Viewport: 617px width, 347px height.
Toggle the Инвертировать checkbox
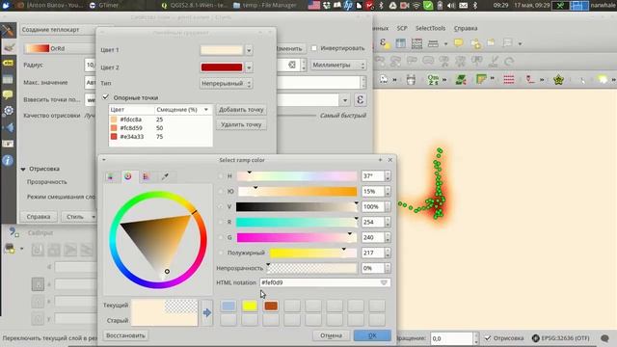click(314, 48)
